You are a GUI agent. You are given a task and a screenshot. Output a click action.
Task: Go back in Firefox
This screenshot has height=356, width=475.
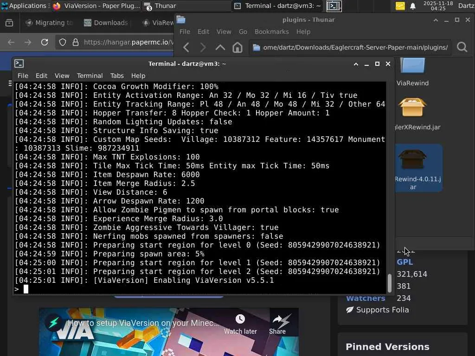[x=11, y=42]
